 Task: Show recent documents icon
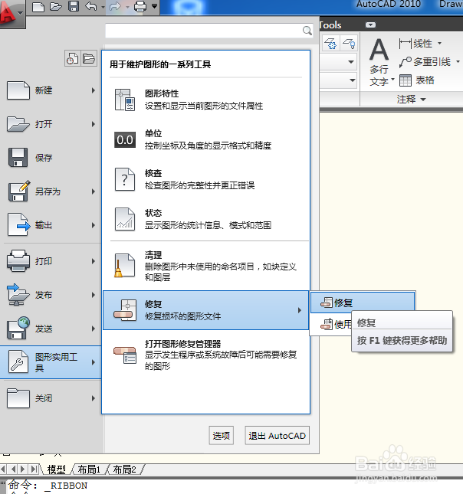coord(73,58)
